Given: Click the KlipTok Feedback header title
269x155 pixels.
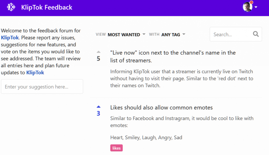Looking at the screenshot, I should coord(47,7).
